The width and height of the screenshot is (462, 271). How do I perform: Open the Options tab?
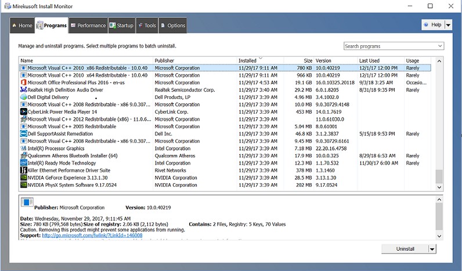coord(173,26)
